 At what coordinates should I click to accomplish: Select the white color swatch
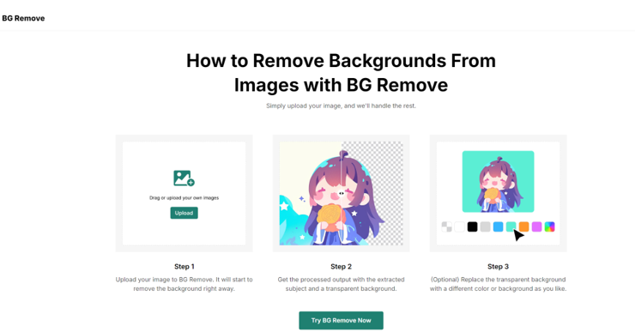[x=460, y=226]
